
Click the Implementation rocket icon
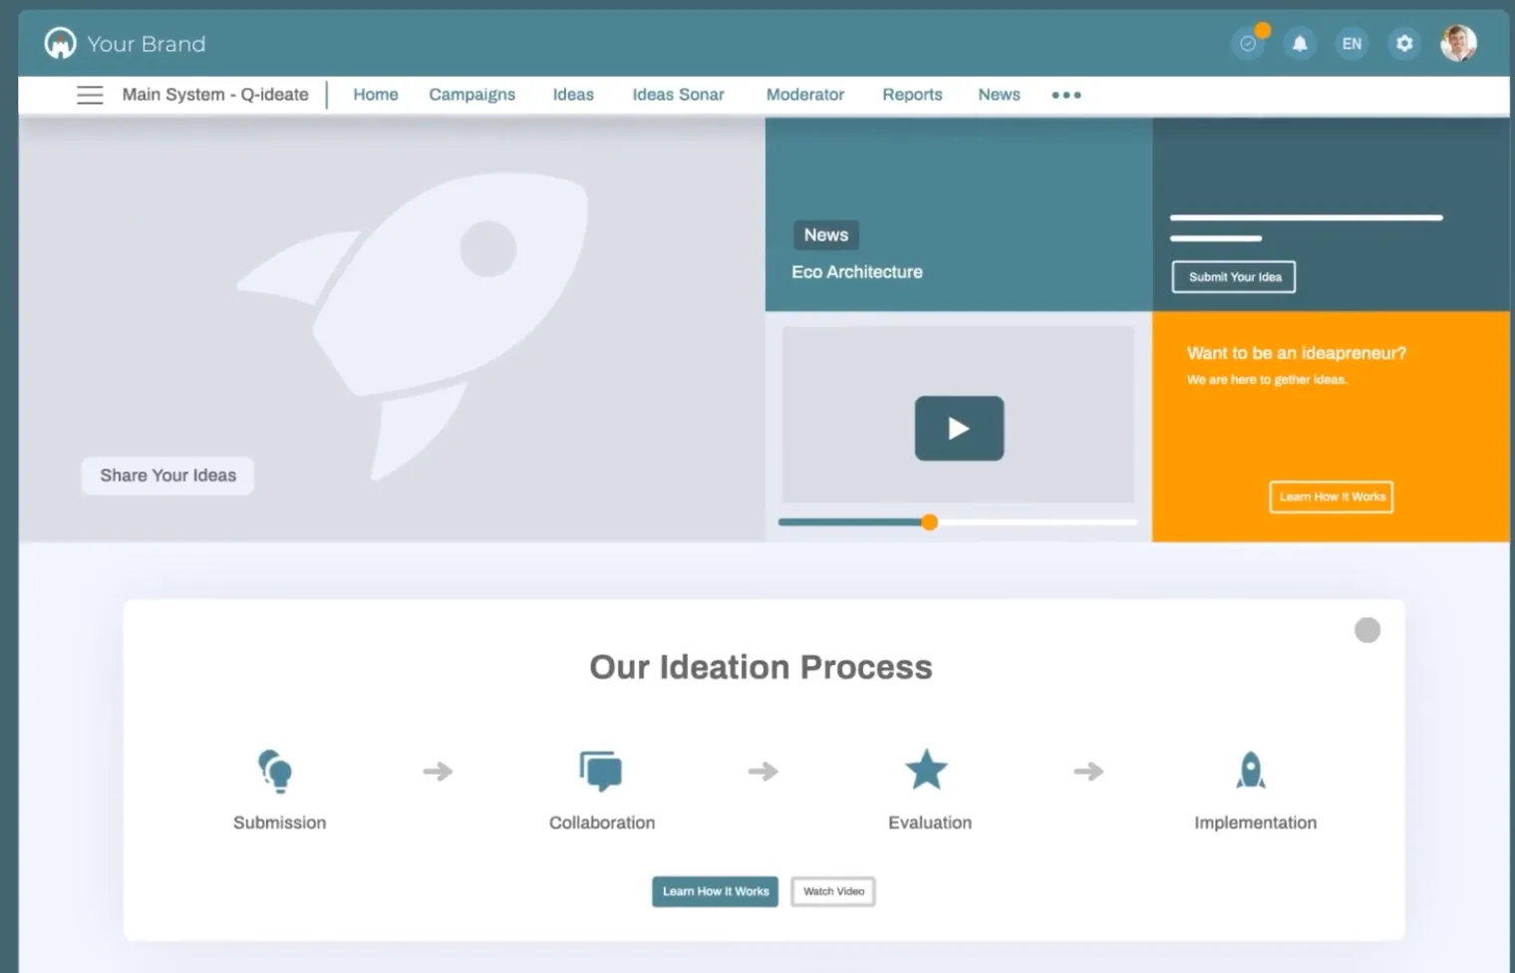point(1250,770)
